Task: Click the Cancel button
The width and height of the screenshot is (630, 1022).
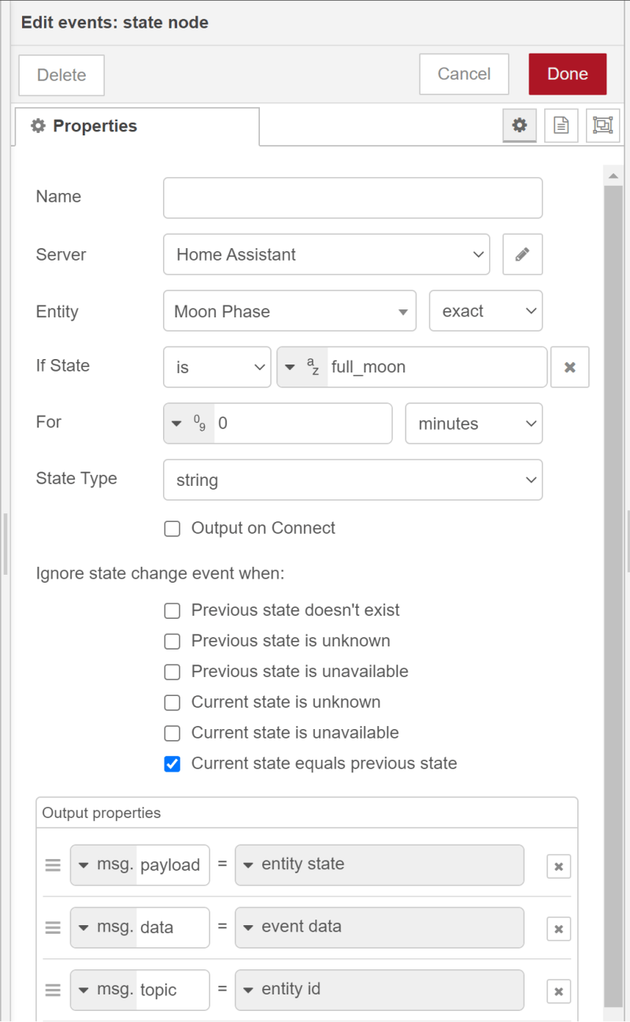Action: (464, 74)
